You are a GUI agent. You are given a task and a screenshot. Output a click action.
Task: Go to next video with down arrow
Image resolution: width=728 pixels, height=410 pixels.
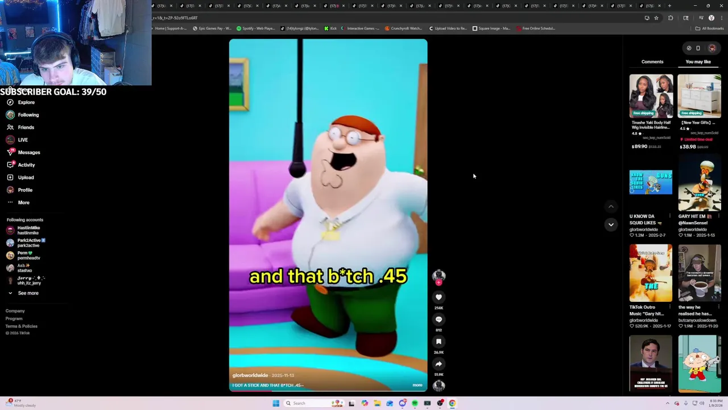[x=611, y=224]
